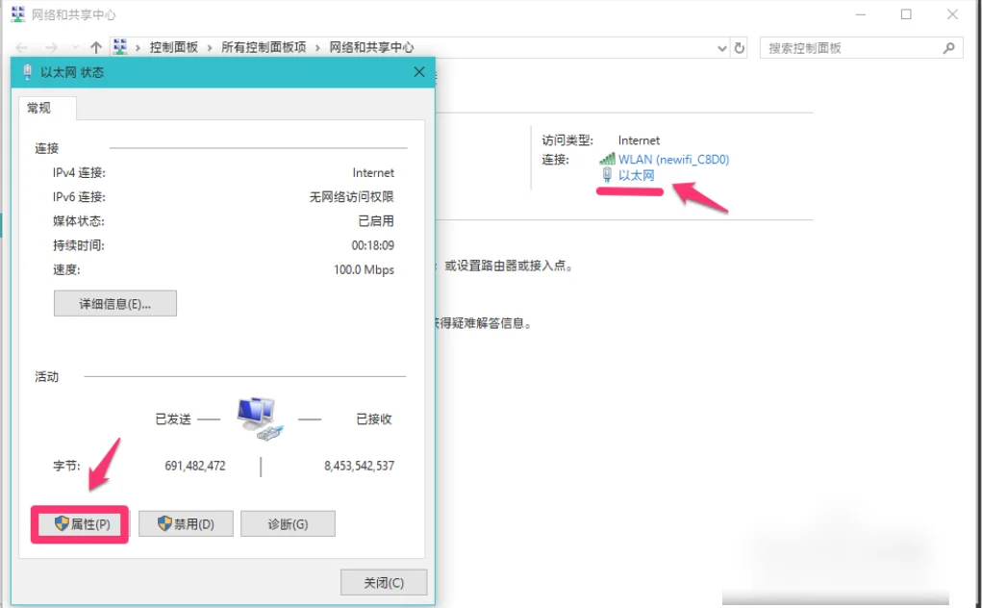Image resolution: width=982 pixels, height=608 pixels.
Task: Select the 常规 tab
Action: (x=39, y=108)
